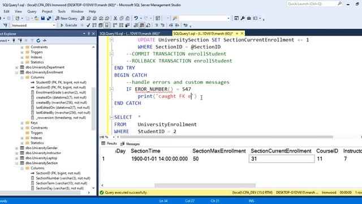Click the results grid horizontal scrollbar
Image resolution: width=362 pixels, height=204 pixels.
(x=205, y=185)
